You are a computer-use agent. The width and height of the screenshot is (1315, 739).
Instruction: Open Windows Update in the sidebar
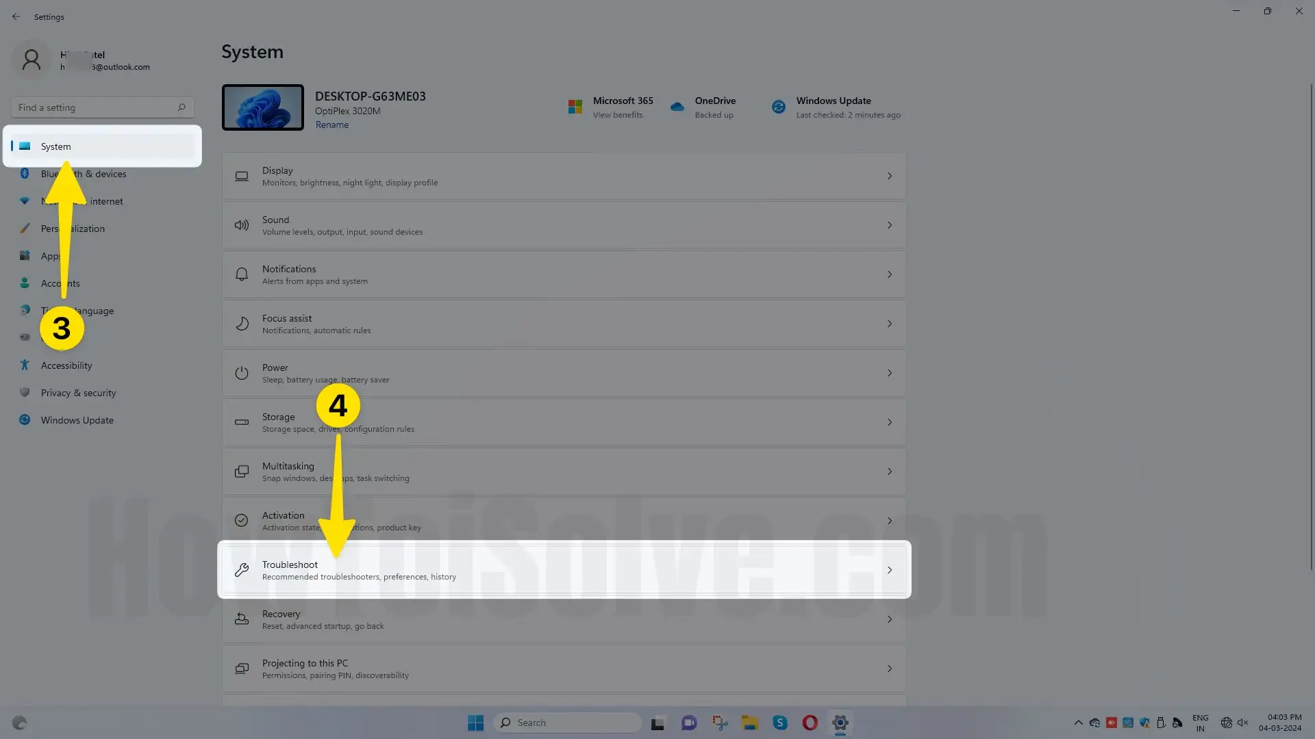pyautogui.click(x=103, y=420)
